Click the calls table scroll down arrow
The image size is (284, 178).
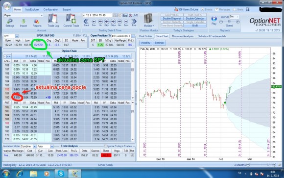[133, 98]
